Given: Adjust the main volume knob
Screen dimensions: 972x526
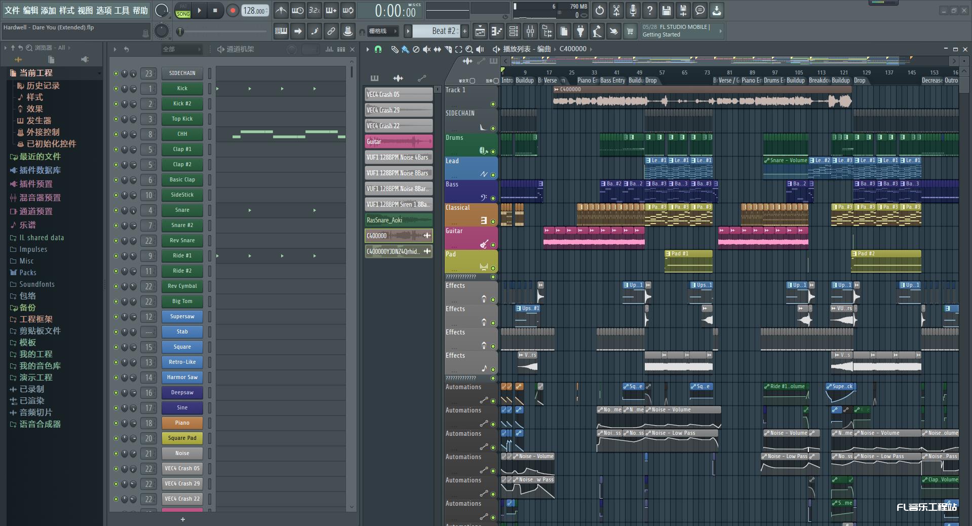Looking at the screenshot, I should tap(162, 10).
